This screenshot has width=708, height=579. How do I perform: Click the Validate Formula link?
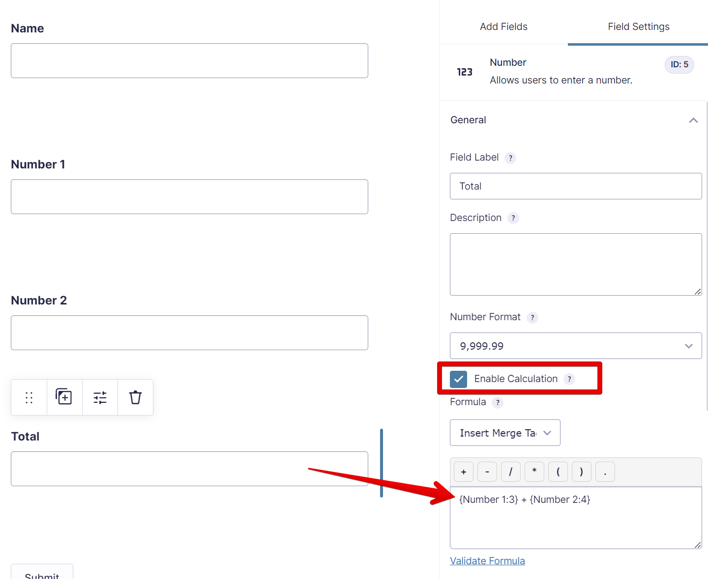pos(487,561)
